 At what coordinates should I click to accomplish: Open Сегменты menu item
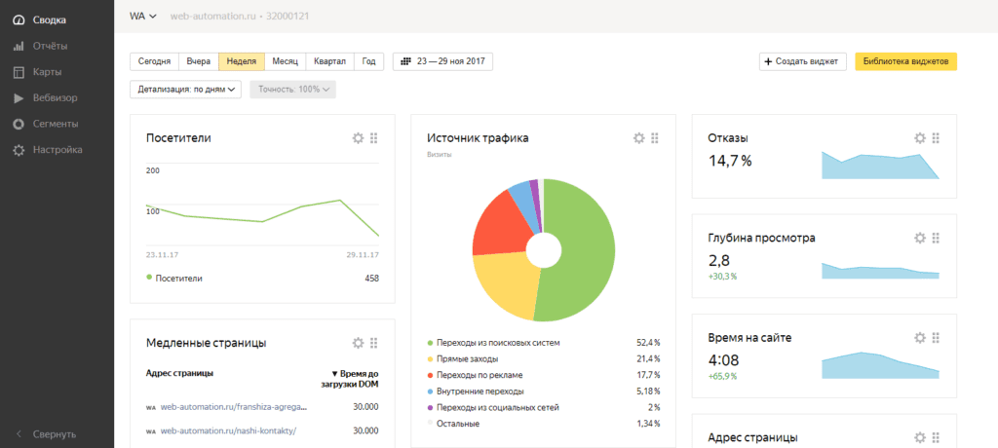click(x=56, y=124)
